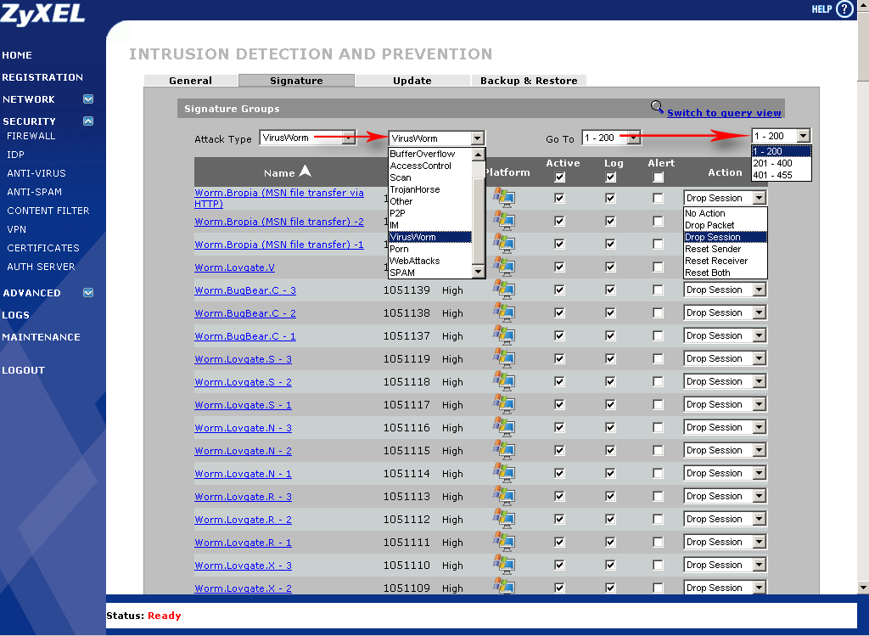Click platform icon in Worm.Lovgate.V row
Viewport: 869px width, 636px height.
coord(504,266)
